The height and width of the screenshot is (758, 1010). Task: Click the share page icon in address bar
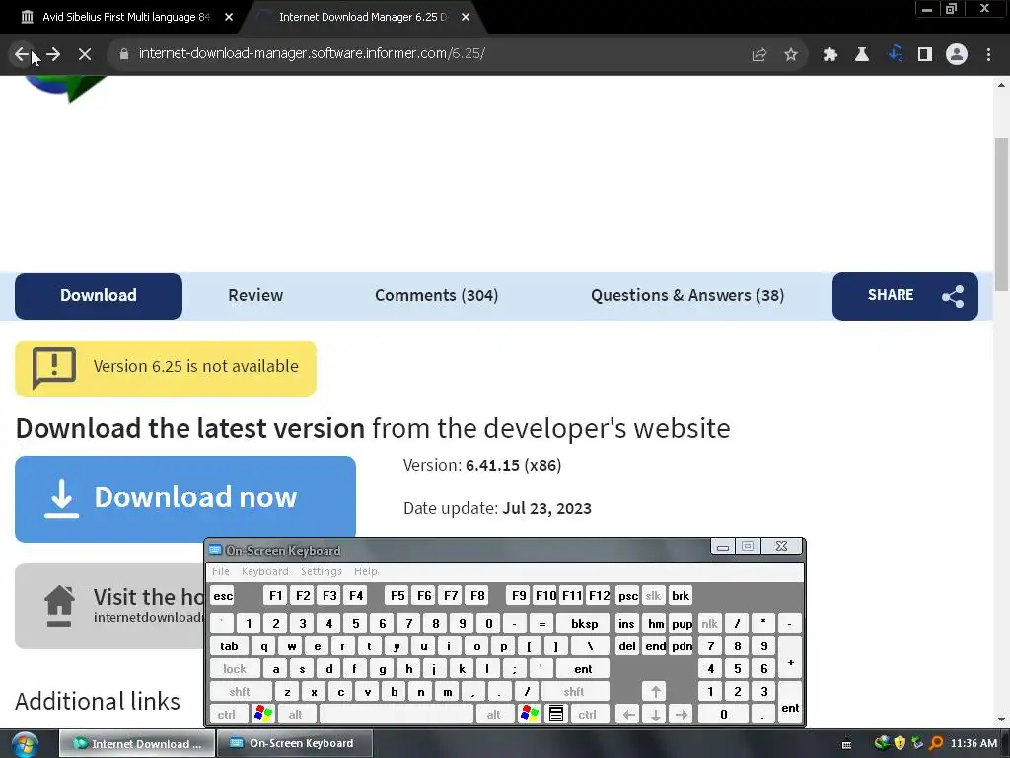(759, 55)
